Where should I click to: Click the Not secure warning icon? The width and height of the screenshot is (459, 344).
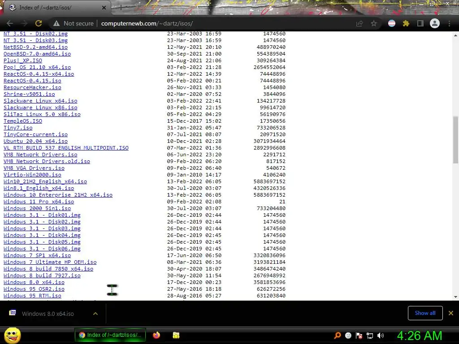56,23
